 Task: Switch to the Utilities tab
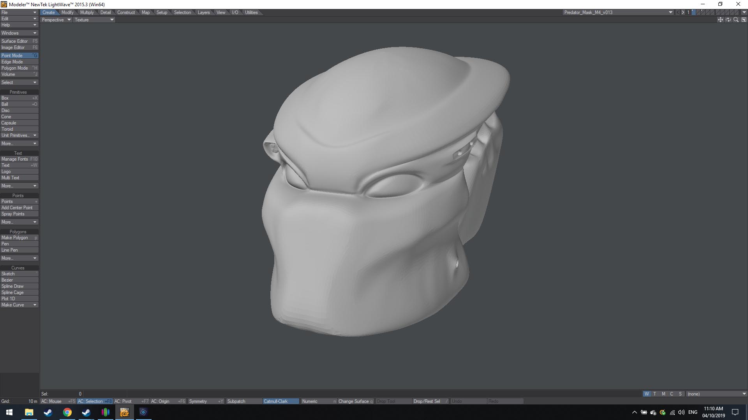[x=251, y=12]
